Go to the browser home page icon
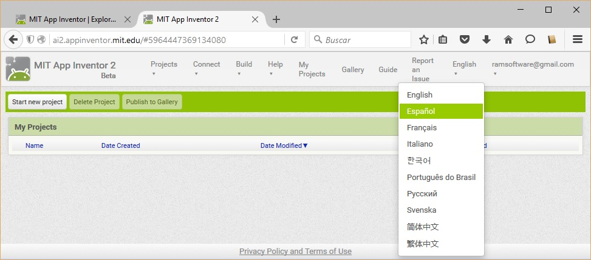This screenshot has height=260, width=591. coord(508,39)
